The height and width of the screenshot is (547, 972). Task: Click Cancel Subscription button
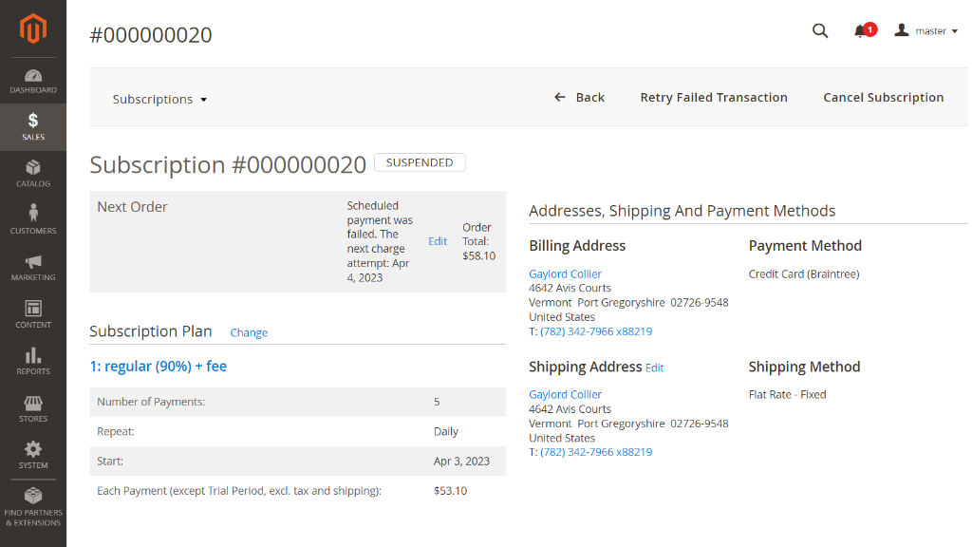pyautogui.click(x=884, y=98)
